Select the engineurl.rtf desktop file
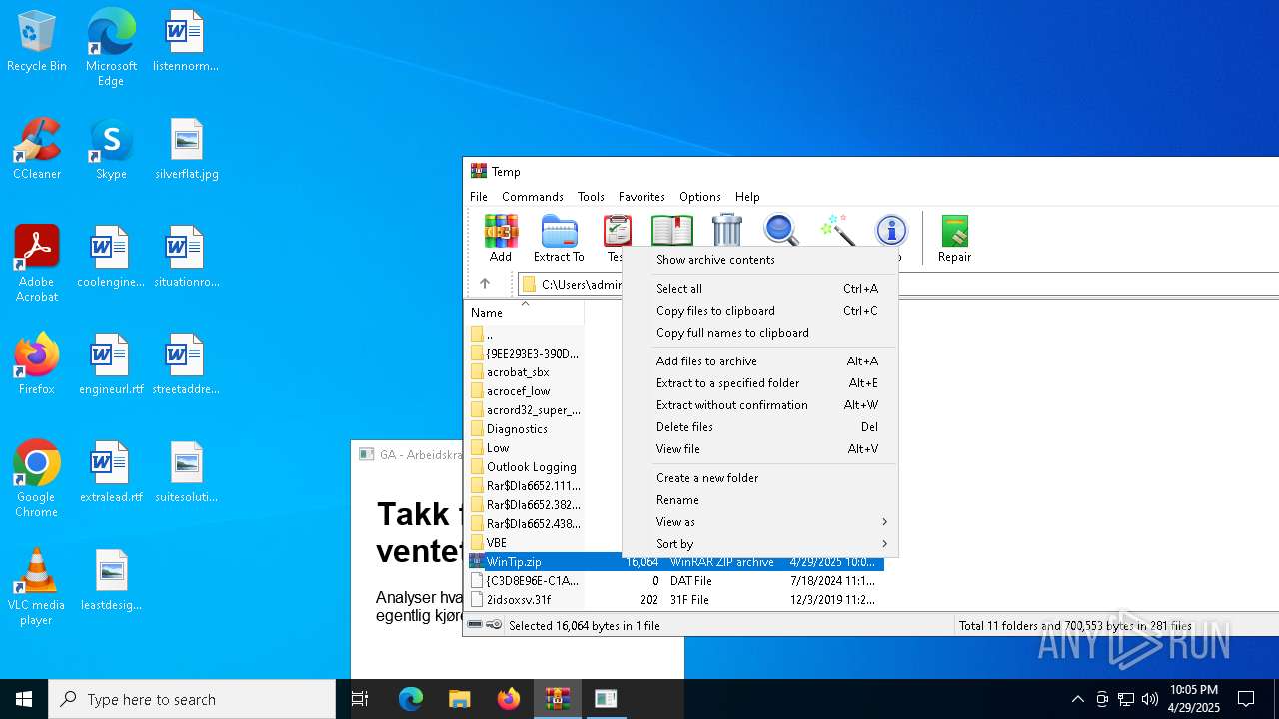This screenshot has width=1279, height=719. [x=111, y=365]
